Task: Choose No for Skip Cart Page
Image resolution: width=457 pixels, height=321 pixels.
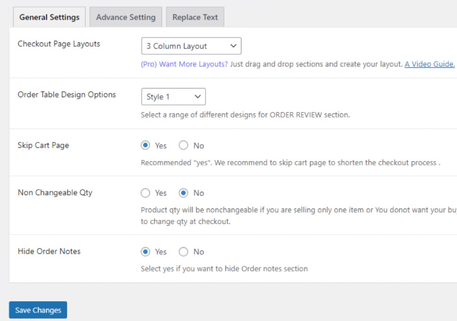Action: (183, 146)
